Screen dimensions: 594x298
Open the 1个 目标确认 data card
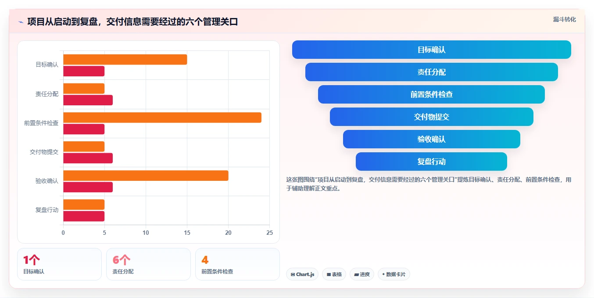click(59, 264)
